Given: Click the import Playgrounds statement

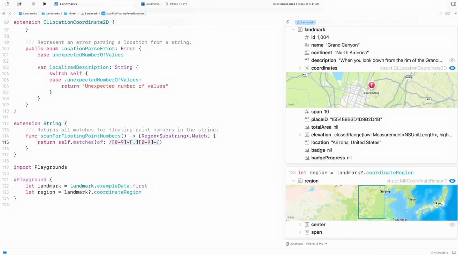Looking at the screenshot, I should pos(40,167).
